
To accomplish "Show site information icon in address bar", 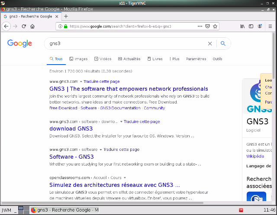I will [x=60, y=26].
